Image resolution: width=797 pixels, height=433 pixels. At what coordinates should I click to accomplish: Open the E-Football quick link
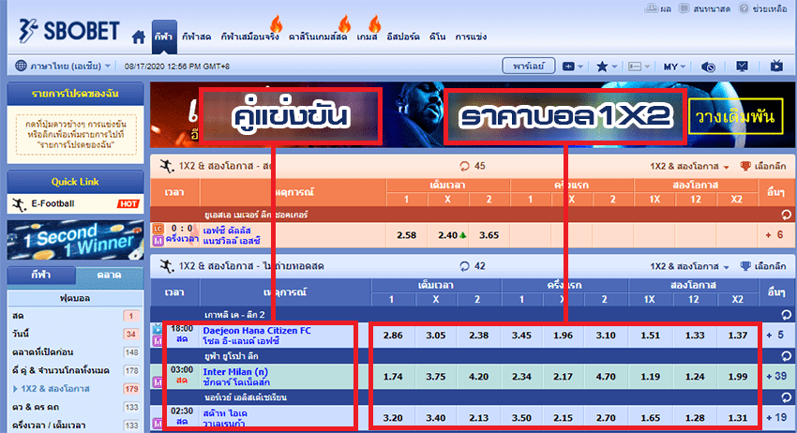coord(75,203)
